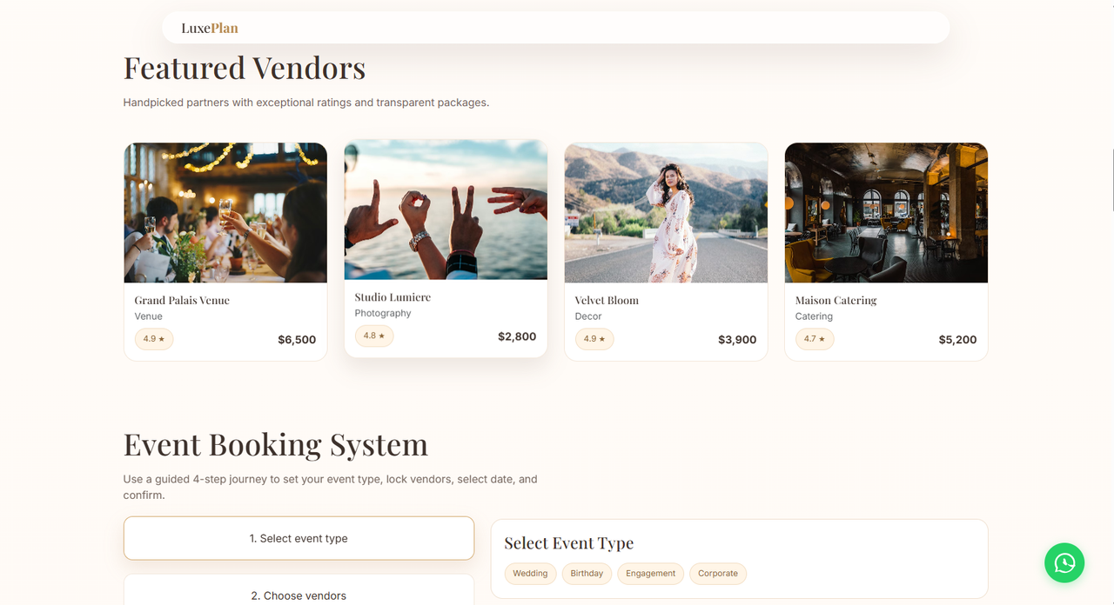Open the Studio Lumiere photo
Image resolution: width=1114 pixels, height=605 pixels.
[x=446, y=209]
